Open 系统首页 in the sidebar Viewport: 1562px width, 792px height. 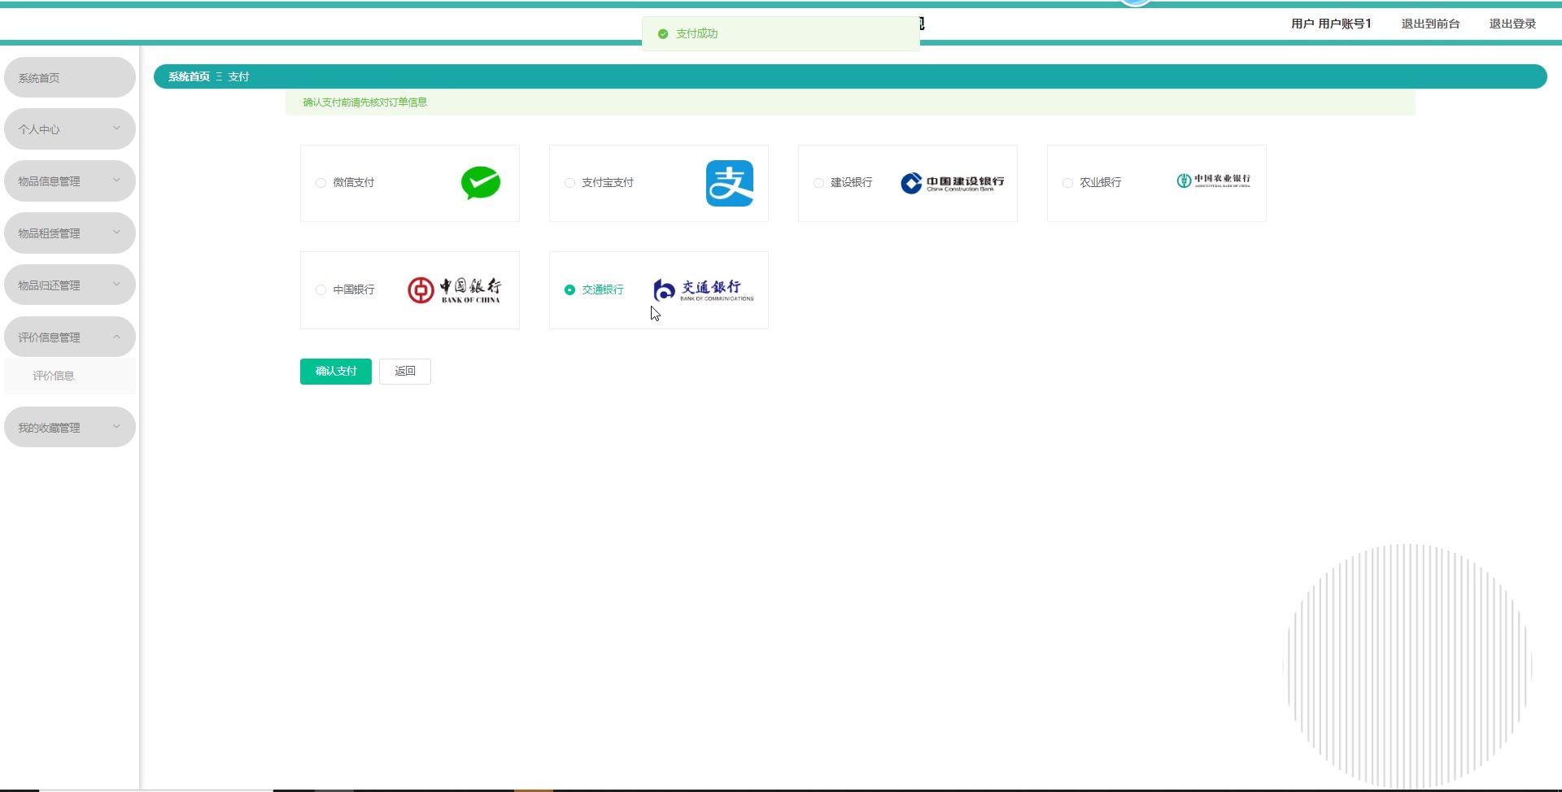coord(70,77)
